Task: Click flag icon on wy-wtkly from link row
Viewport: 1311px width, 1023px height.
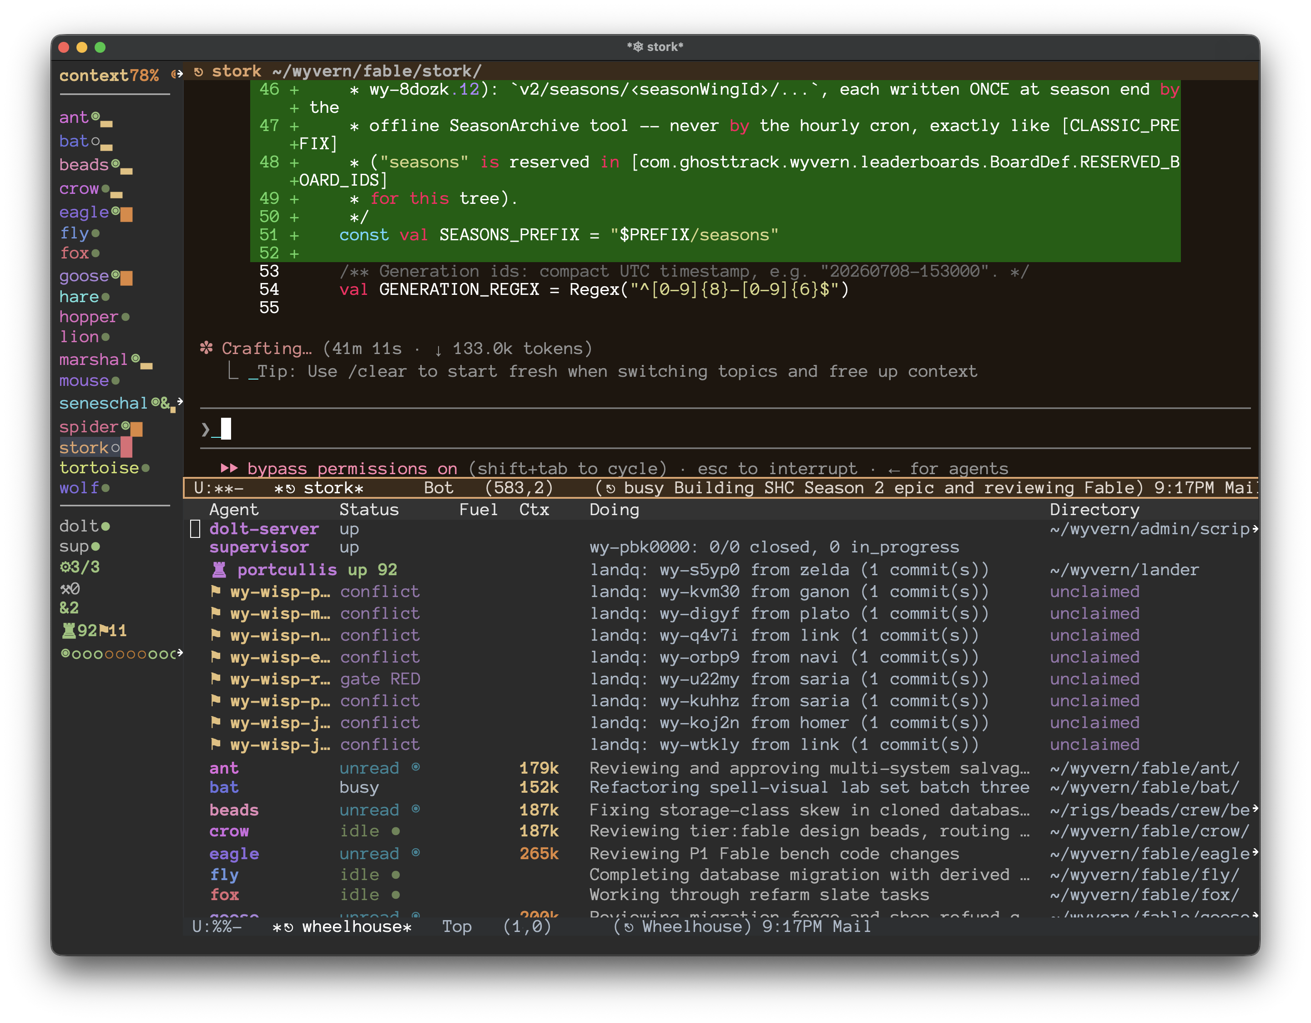Action: [x=216, y=744]
